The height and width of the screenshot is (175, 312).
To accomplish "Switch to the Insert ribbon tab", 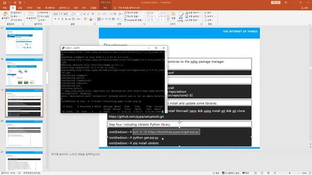I will (x=20, y=8).
